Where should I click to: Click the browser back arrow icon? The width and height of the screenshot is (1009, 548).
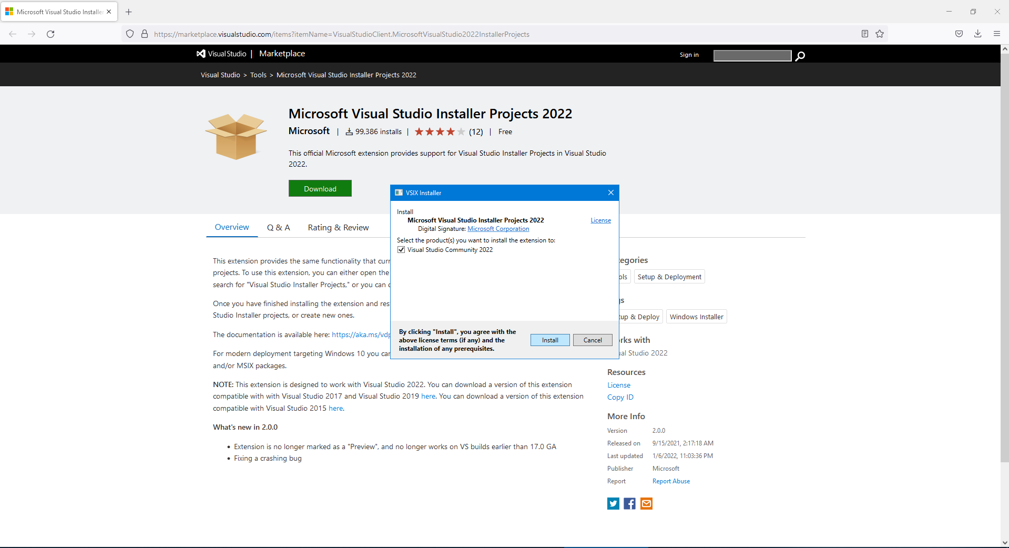click(13, 34)
